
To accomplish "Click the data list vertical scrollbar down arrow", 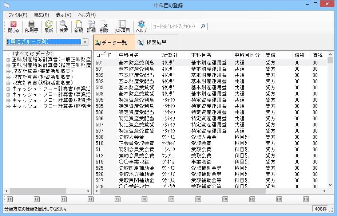I will click(x=330, y=185).
